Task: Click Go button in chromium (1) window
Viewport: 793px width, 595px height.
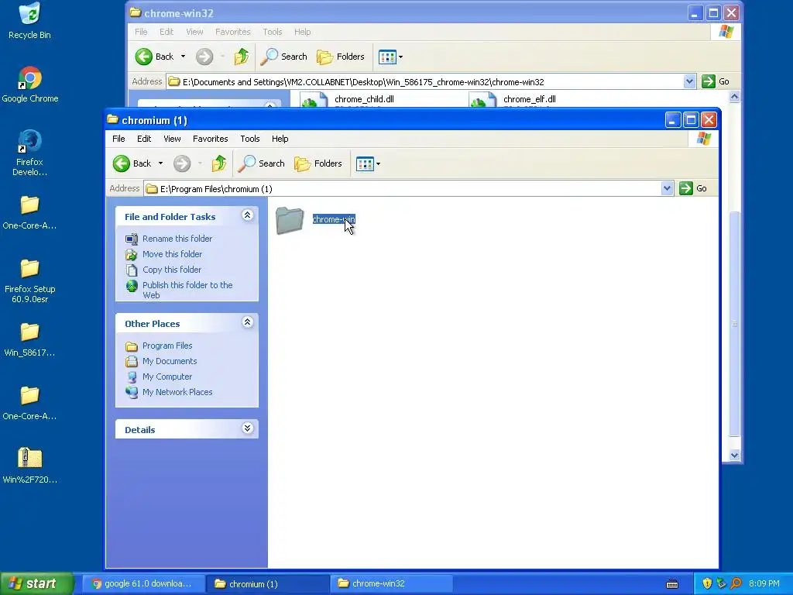Action: (x=693, y=188)
